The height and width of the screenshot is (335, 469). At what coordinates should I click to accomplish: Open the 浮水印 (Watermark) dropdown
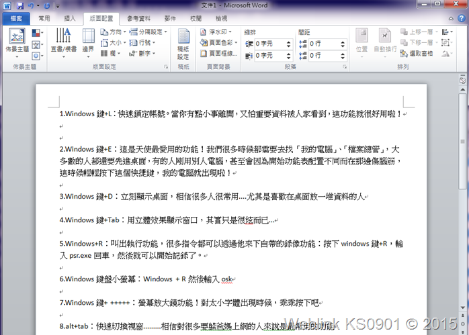[x=216, y=32]
